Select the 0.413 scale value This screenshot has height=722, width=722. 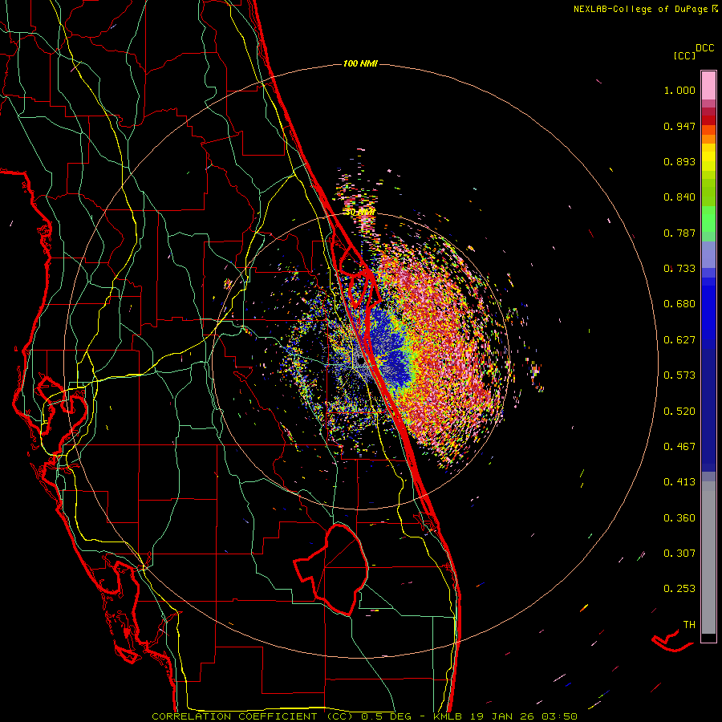tap(679, 482)
